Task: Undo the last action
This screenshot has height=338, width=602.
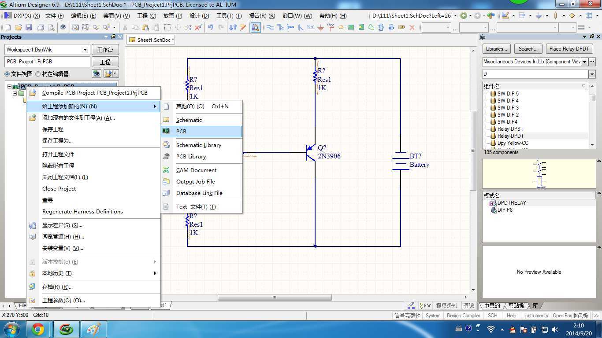Action: [x=211, y=27]
